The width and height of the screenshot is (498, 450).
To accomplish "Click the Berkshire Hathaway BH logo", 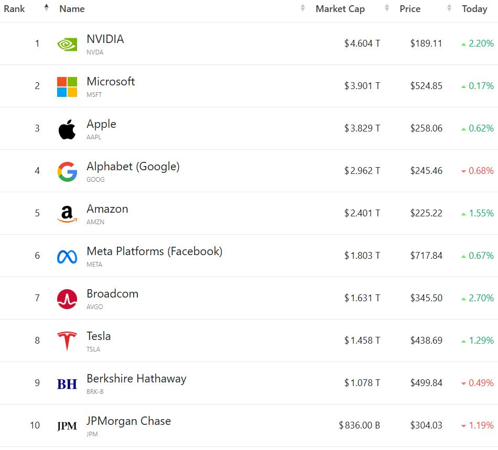I will click(x=67, y=384).
